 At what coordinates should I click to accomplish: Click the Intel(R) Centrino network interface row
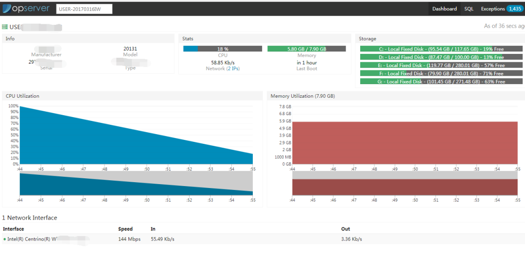[x=146, y=239]
